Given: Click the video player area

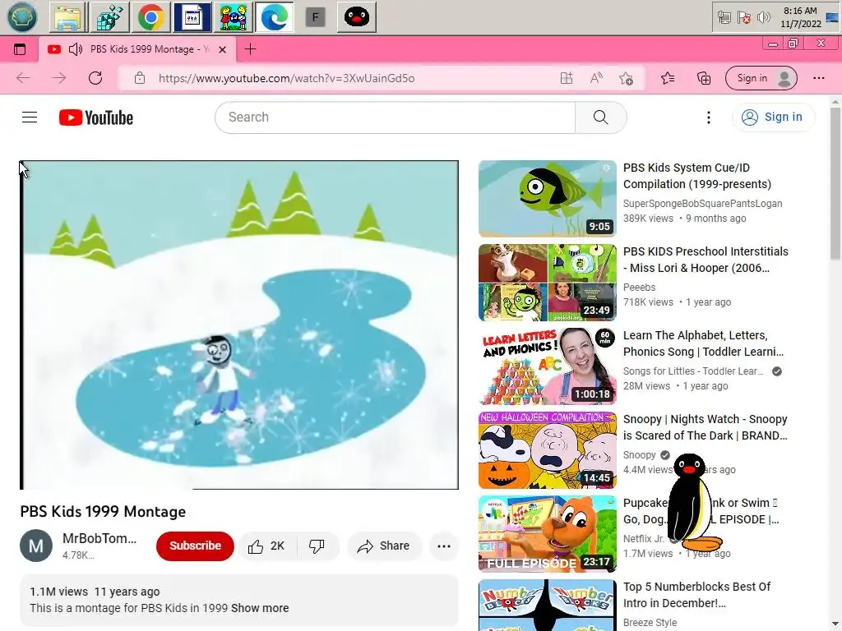Looking at the screenshot, I should (239, 325).
